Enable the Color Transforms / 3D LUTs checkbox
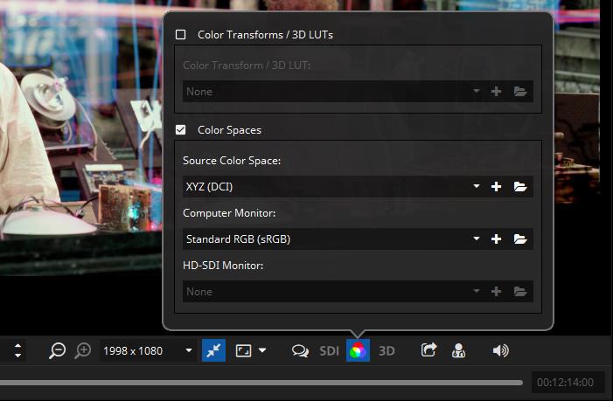This screenshot has height=401, width=613. pyautogui.click(x=181, y=35)
